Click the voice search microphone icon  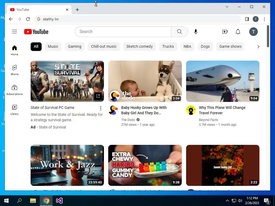(x=196, y=32)
